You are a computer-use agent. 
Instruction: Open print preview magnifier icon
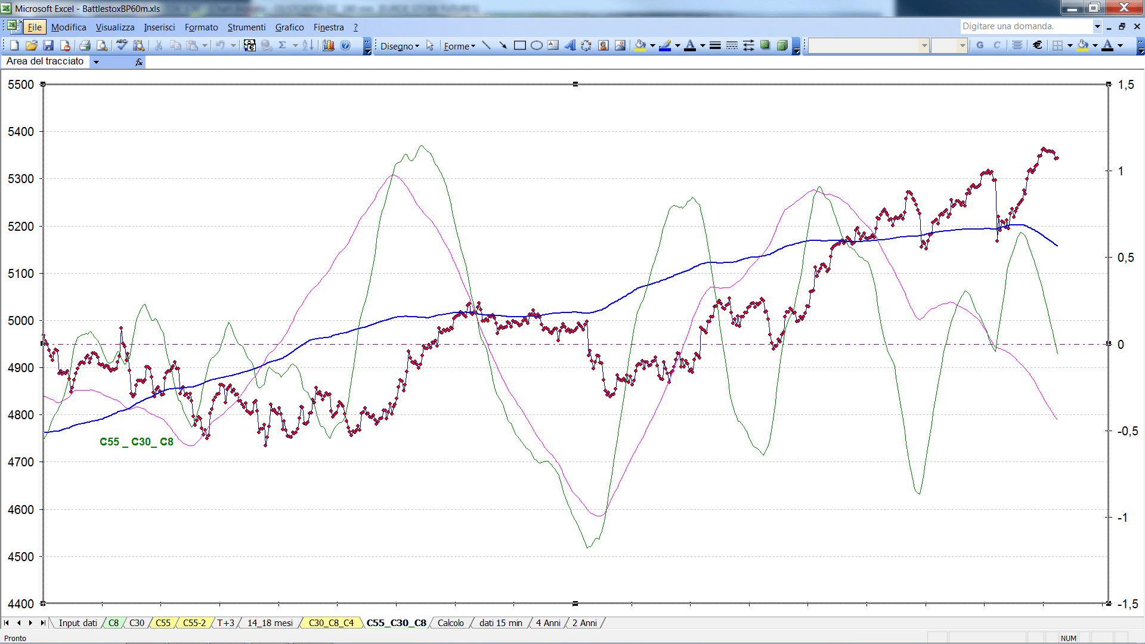(102, 45)
